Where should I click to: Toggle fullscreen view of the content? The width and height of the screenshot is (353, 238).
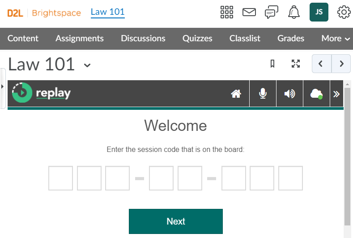(x=296, y=64)
